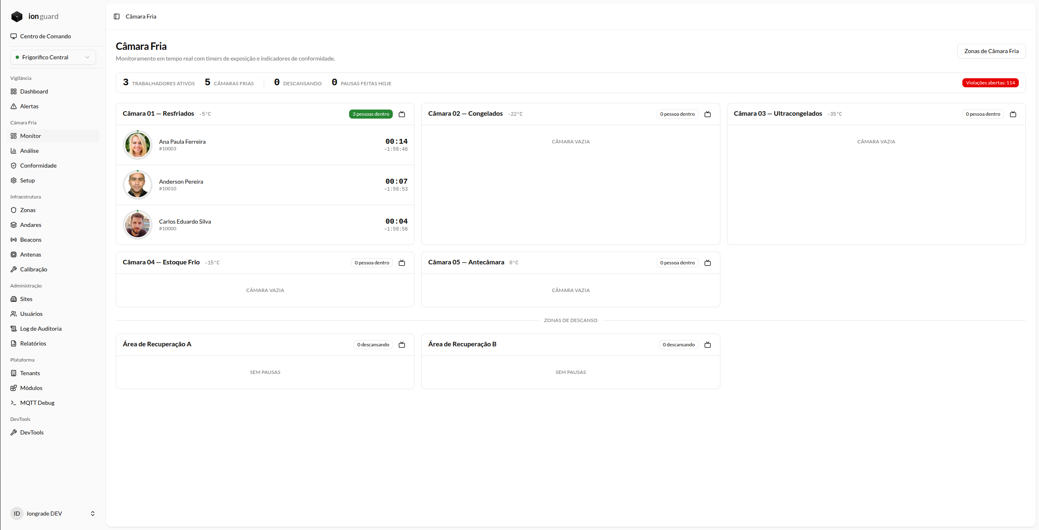Viewport: 1039px width, 530px height.
Task: Open the Frigorífico Central site dropdown
Action: click(x=53, y=57)
